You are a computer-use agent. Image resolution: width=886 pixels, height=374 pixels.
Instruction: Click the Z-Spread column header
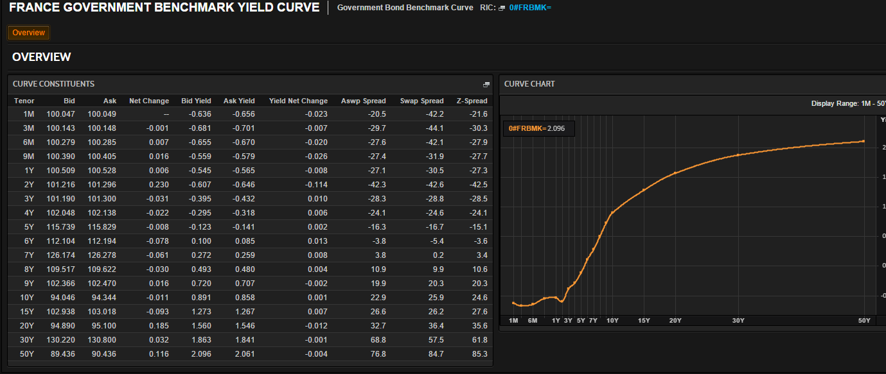tap(472, 101)
